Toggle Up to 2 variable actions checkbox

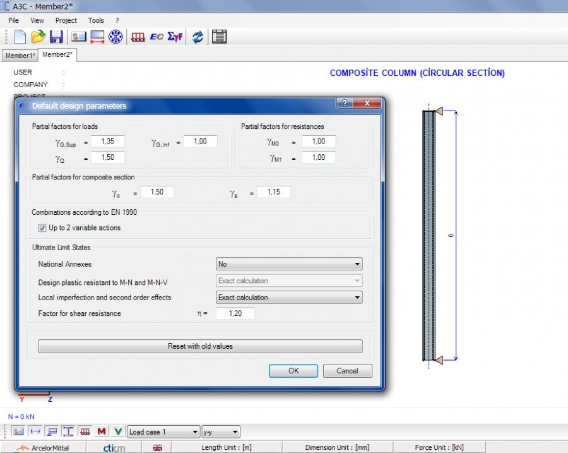pos(42,228)
